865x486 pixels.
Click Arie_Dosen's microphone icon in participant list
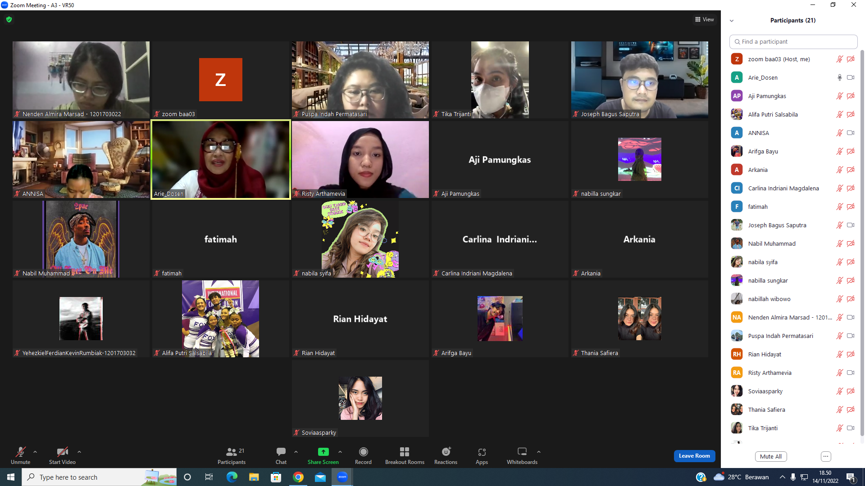[840, 77]
